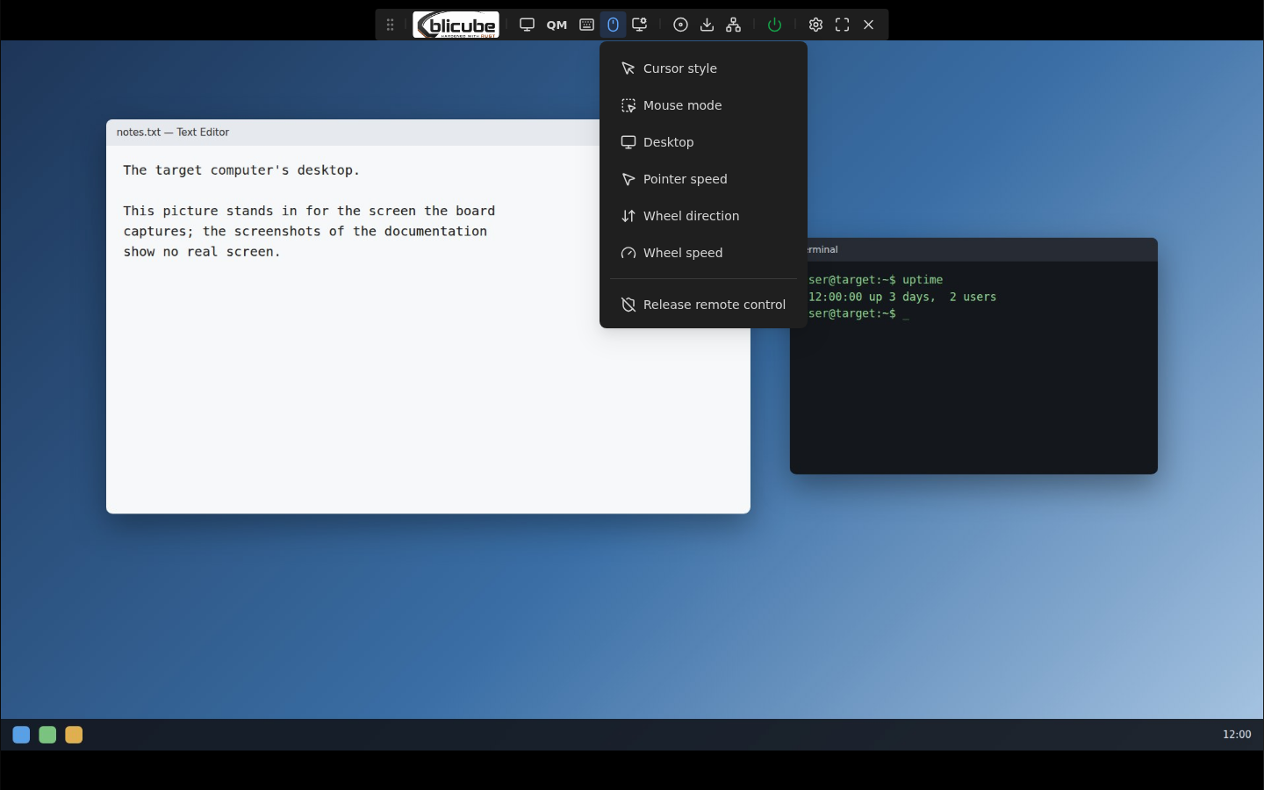Click the text "show no real screen."
The image size is (1264, 790).
pos(202,252)
